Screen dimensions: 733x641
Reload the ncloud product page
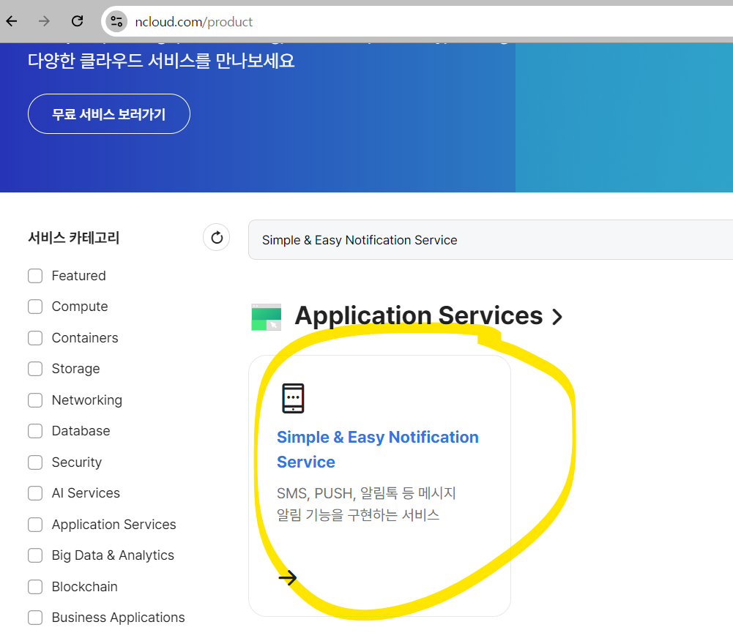(x=77, y=21)
